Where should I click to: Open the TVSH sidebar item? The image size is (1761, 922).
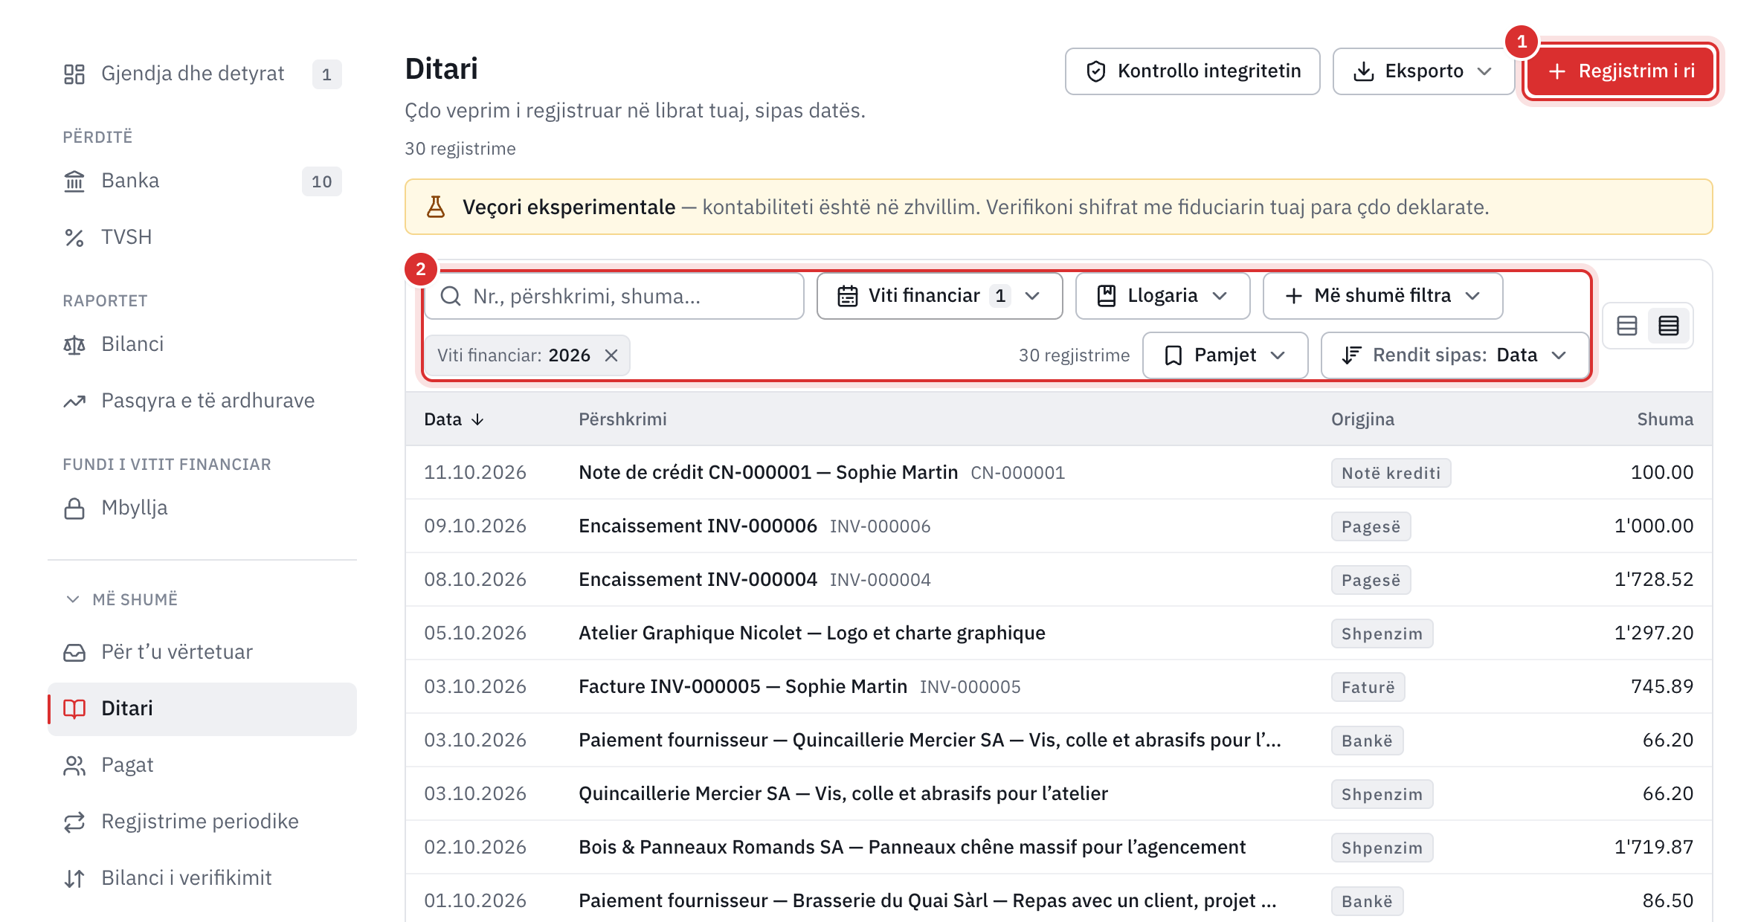point(202,237)
